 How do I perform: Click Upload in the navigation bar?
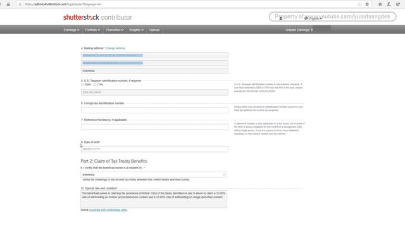click(154, 30)
